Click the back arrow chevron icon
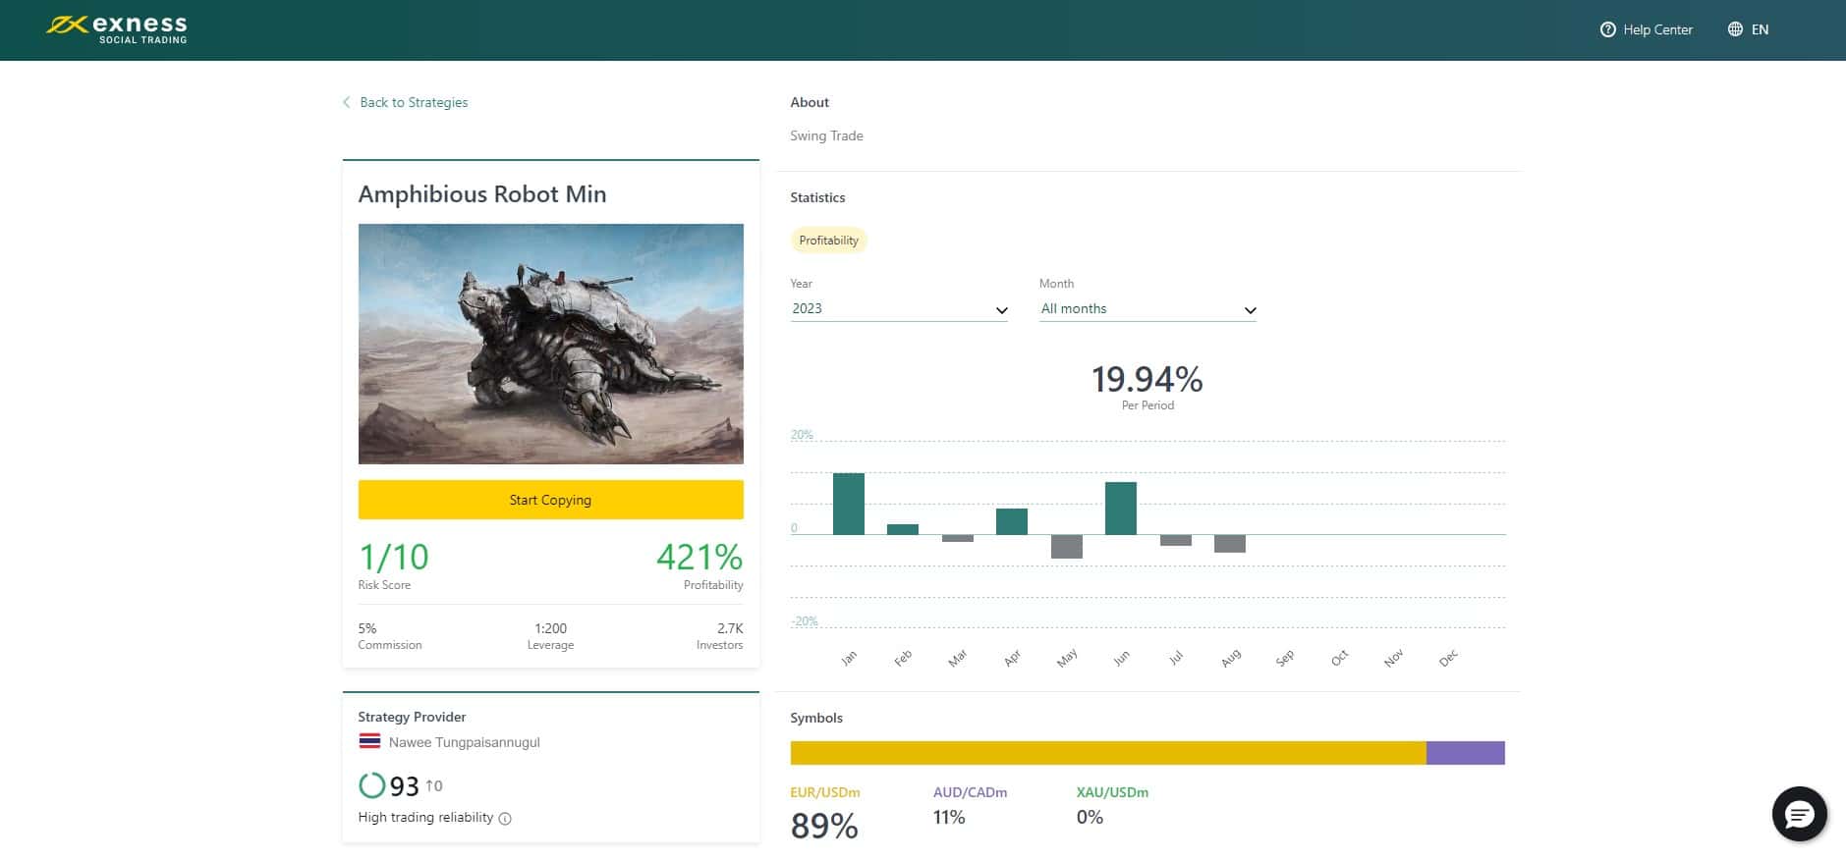Viewport: 1846px width, 860px height. pos(346,102)
